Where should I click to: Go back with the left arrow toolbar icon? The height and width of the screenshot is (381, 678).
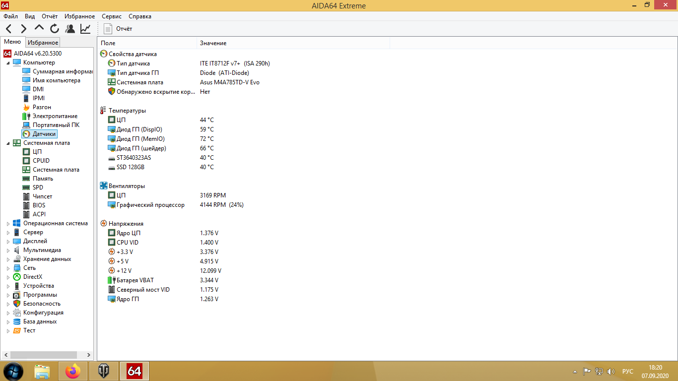click(9, 29)
